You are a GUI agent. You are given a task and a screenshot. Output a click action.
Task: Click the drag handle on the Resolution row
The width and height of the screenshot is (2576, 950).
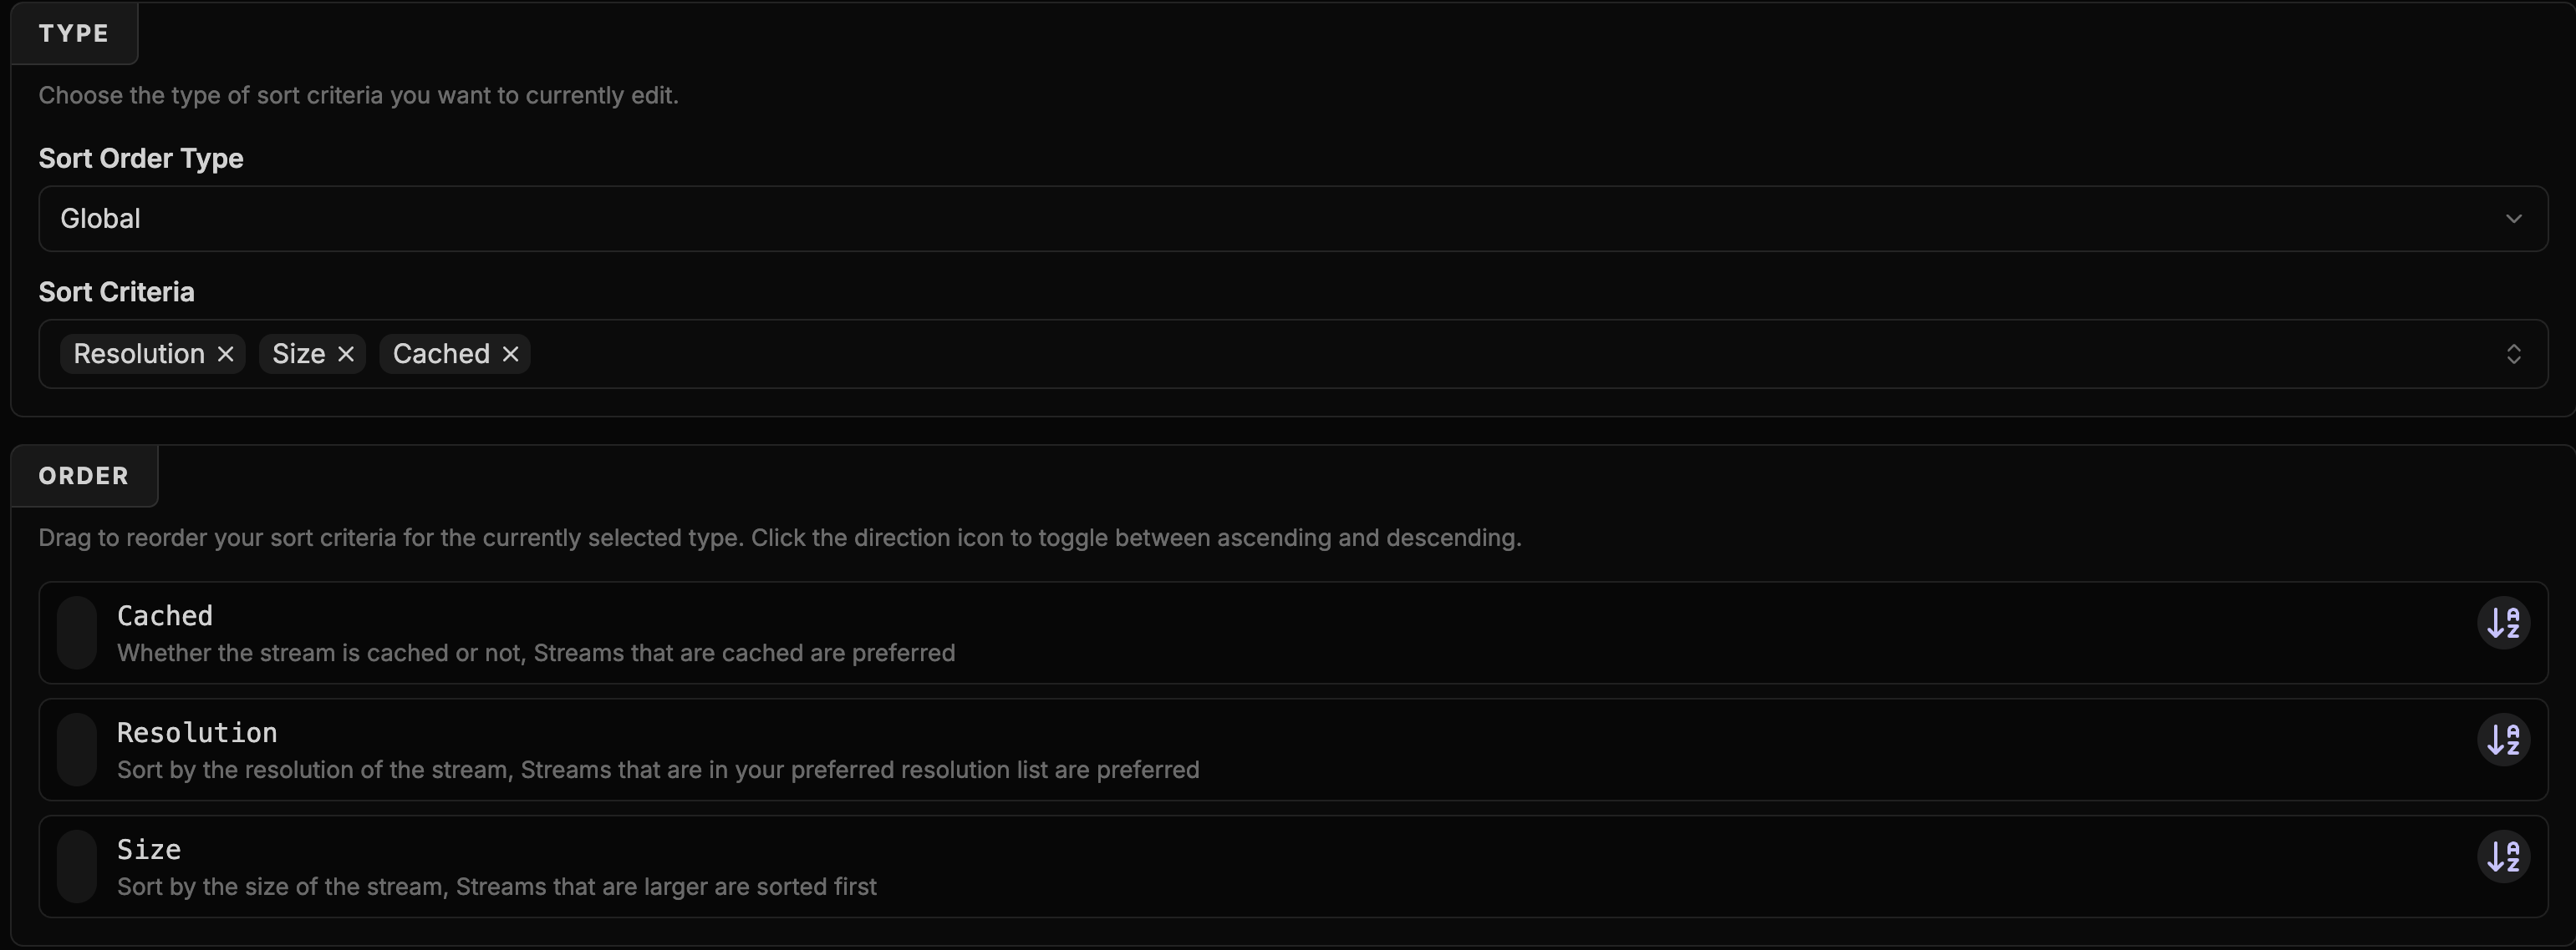tap(77, 750)
